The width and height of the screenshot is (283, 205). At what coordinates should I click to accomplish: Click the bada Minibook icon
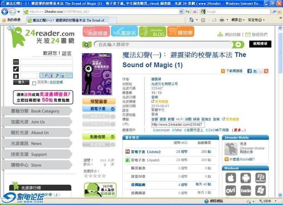[246, 191]
